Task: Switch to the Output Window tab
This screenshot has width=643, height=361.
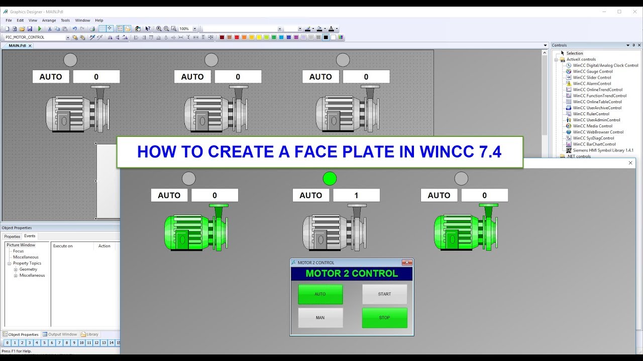Action: tap(60, 334)
